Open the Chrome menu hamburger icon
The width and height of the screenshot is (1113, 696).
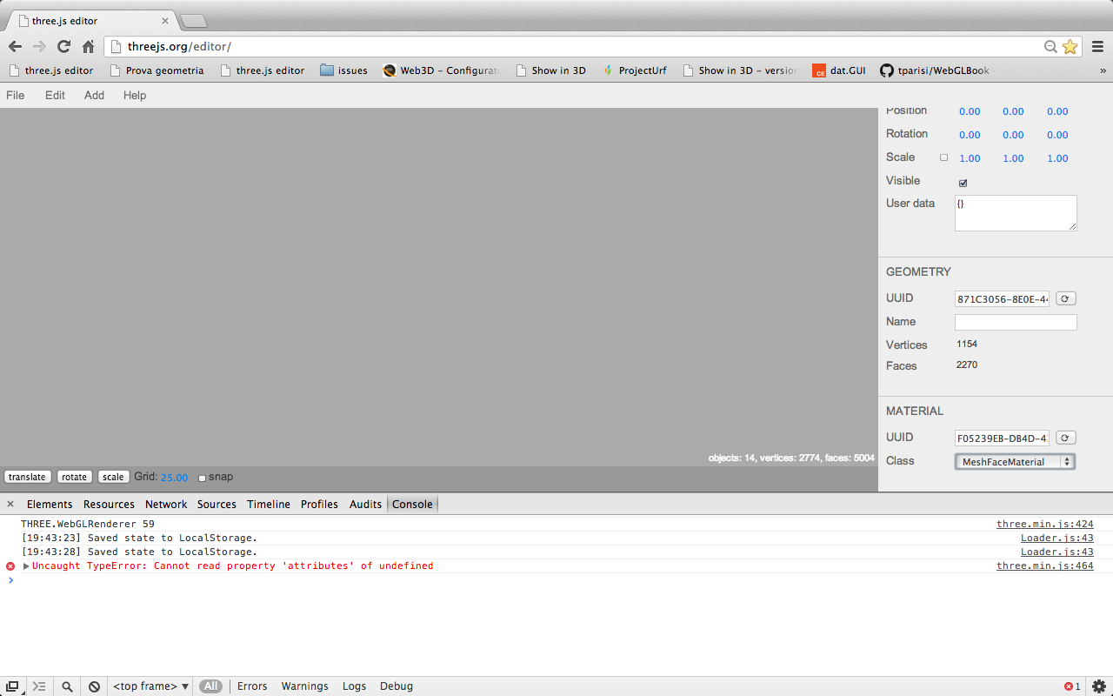pyautogui.click(x=1096, y=46)
